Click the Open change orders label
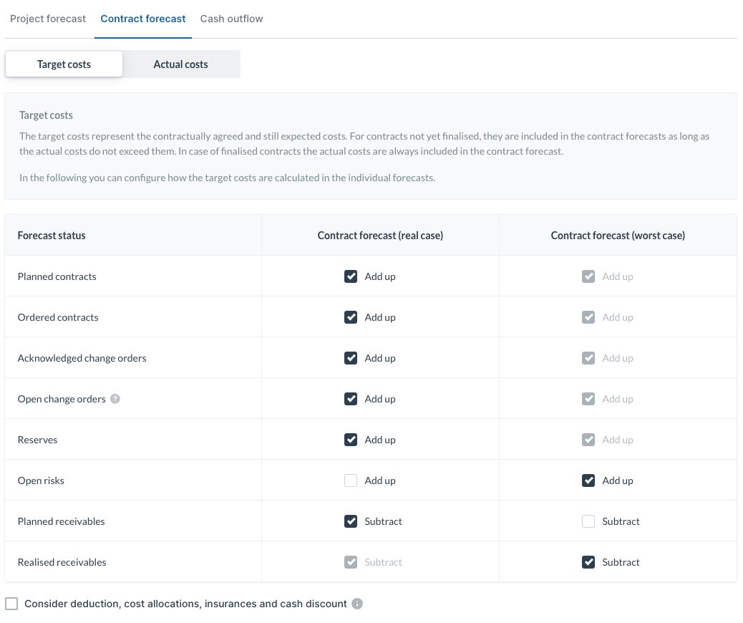The height and width of the screenshot is (623, 743). (x=62, y=399)
